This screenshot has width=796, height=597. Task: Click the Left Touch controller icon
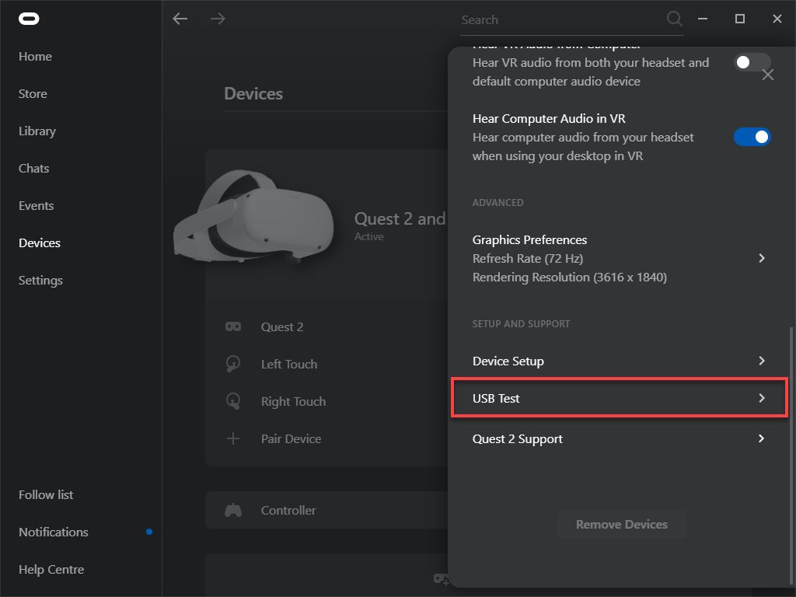coord(233,364)
